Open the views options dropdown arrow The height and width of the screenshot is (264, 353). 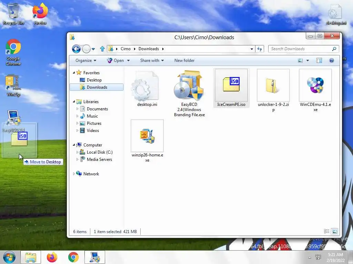[x=307, y=60]
